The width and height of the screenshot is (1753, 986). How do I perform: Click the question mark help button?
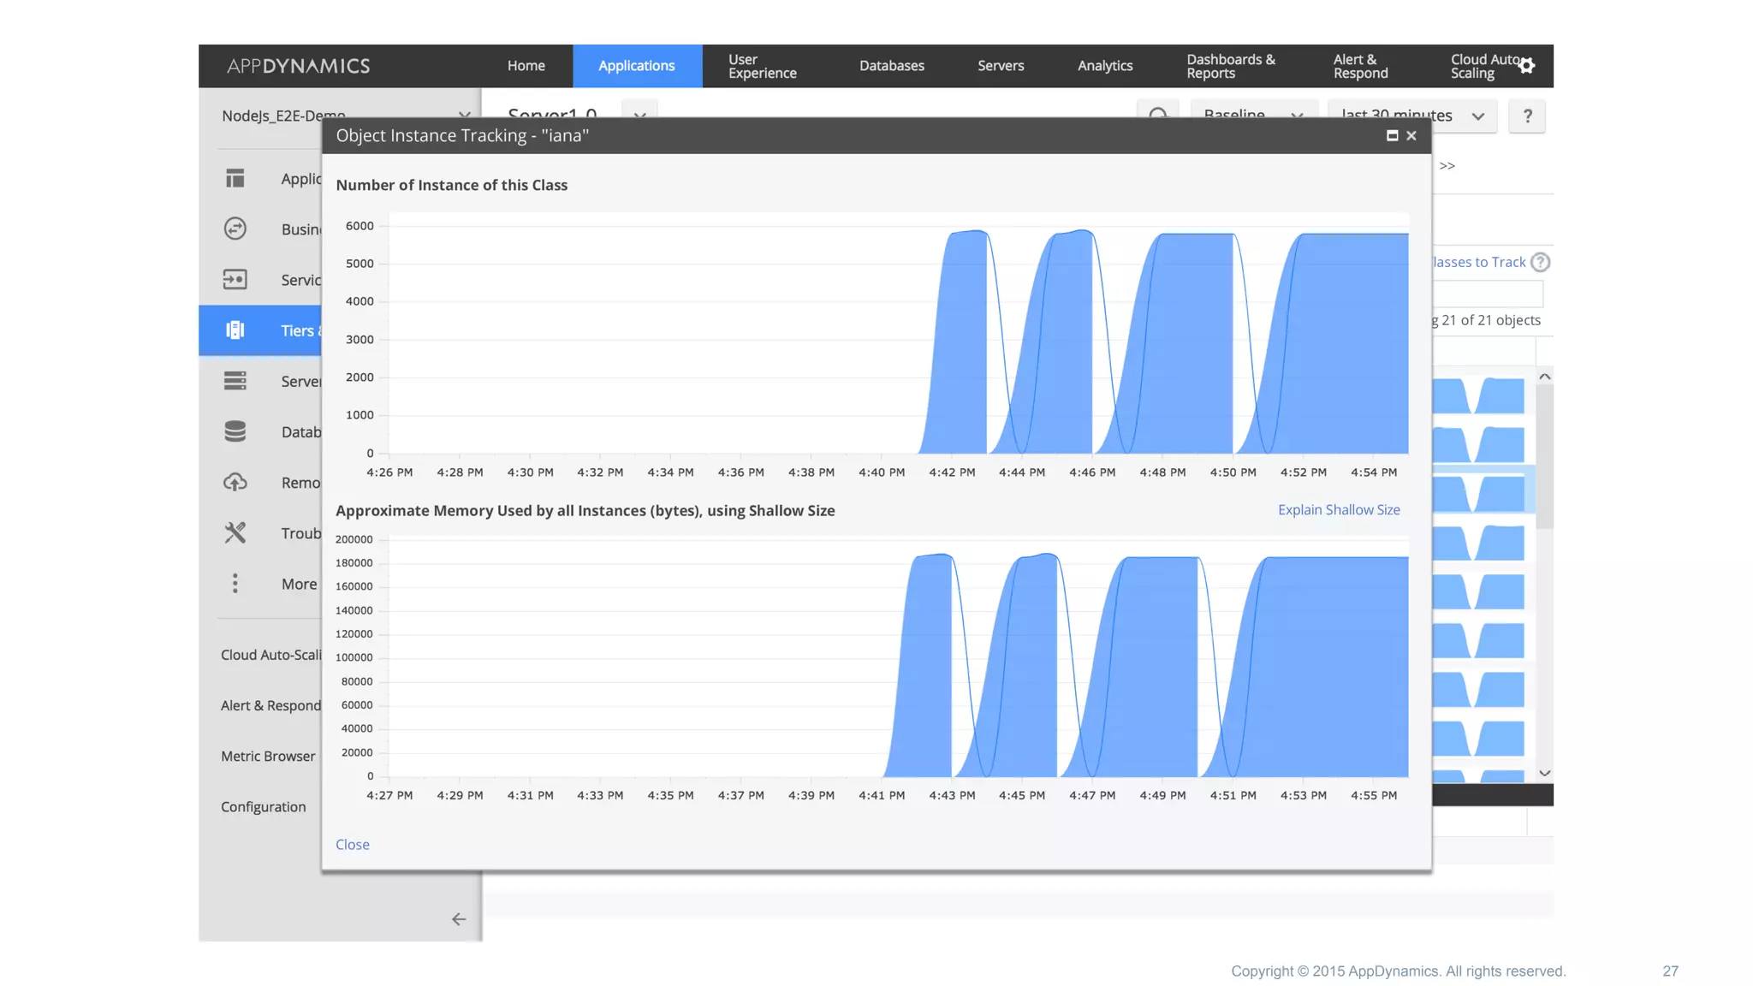click(x=1527, y=116)
